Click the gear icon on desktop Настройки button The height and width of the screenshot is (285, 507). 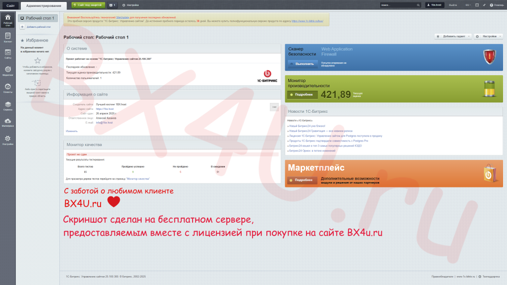click(477, 37)
